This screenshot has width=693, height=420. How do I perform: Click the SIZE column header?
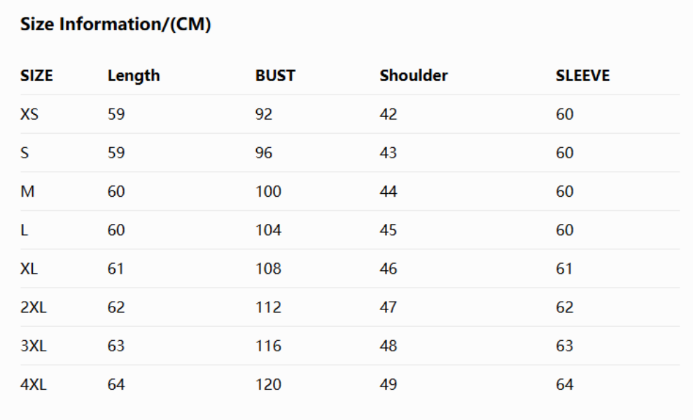36,76
